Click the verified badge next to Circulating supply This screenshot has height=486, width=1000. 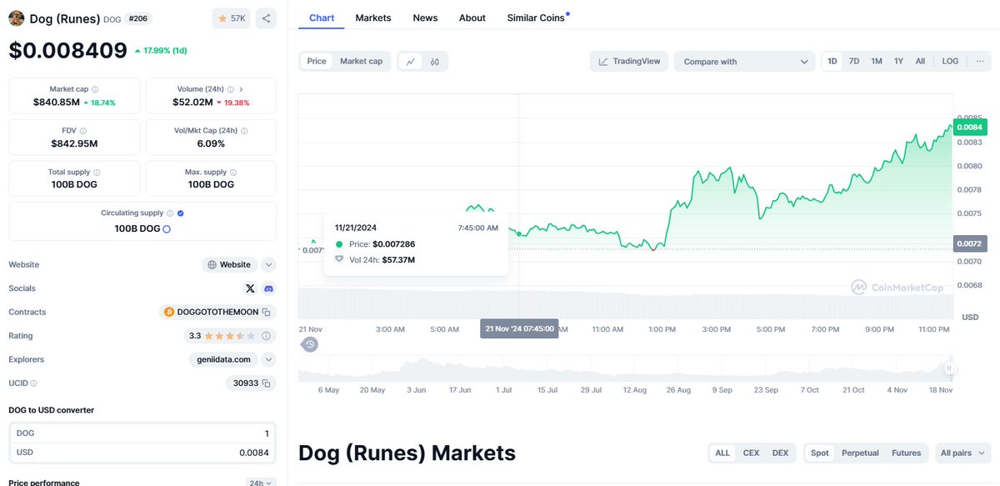pos(181,213)
